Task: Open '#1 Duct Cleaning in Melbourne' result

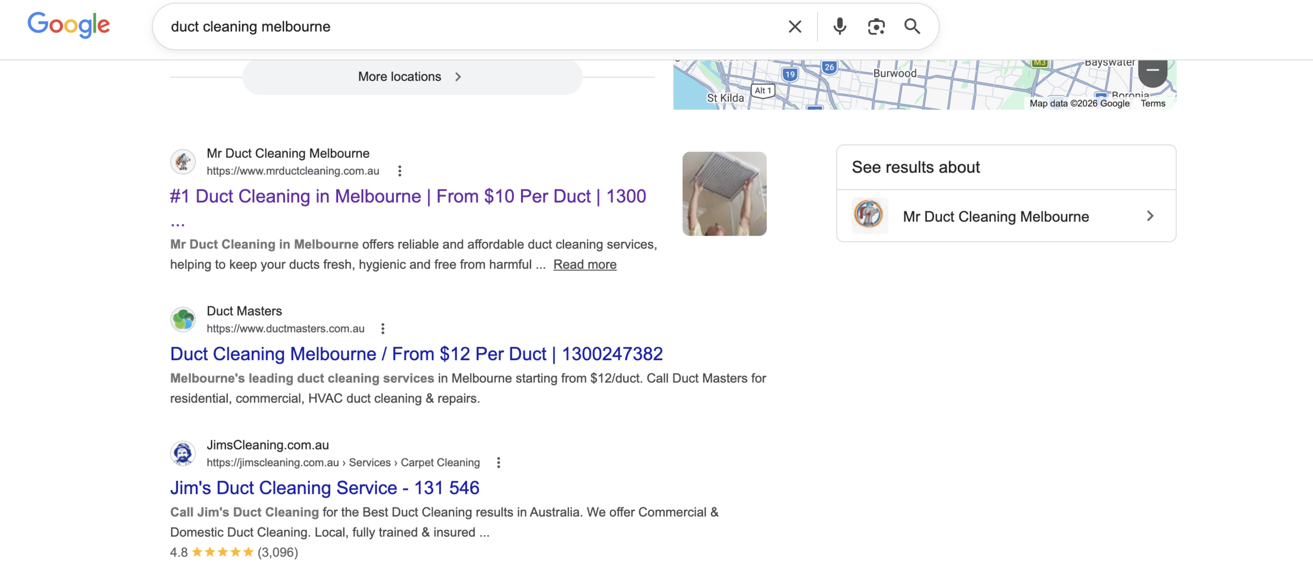Action: point(408,197)
